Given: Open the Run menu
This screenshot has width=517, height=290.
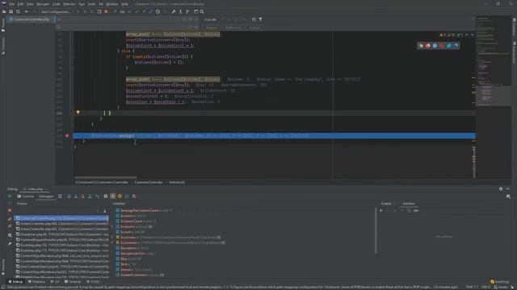Looking at the screenshot, I should tap(82, 4).
